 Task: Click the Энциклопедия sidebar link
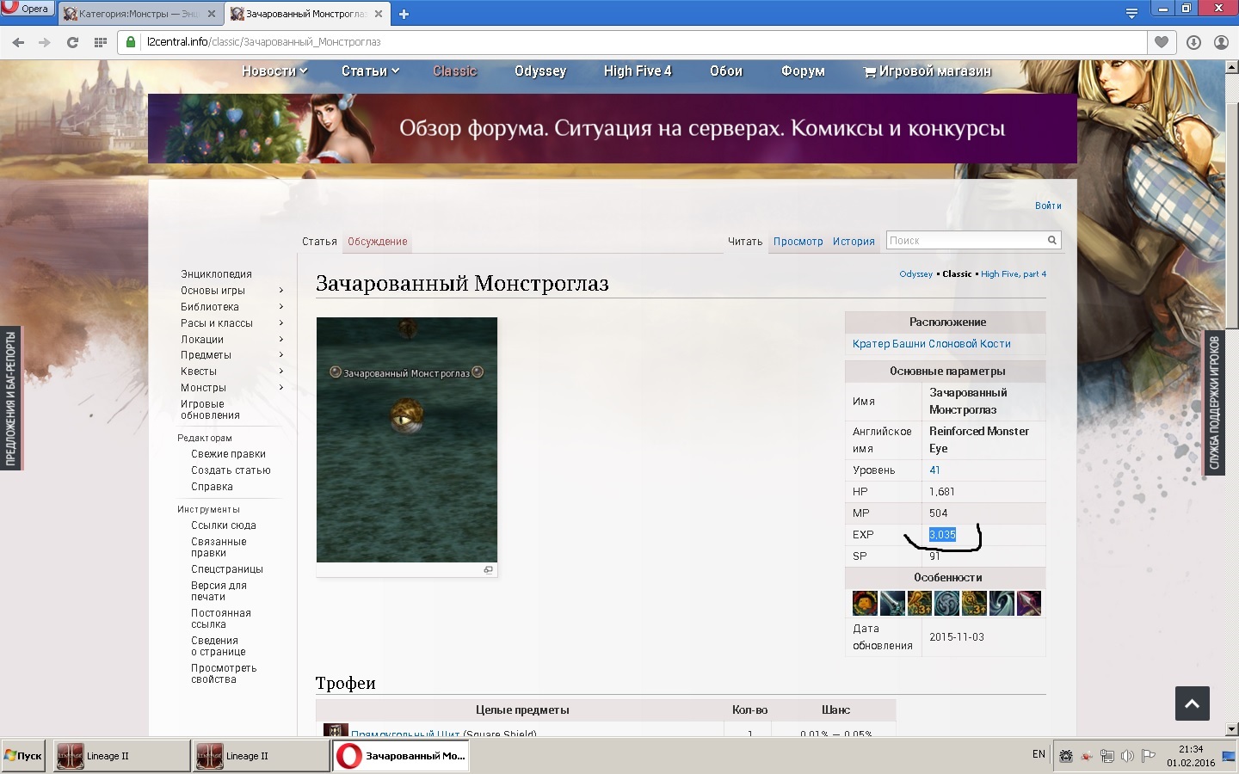pyautogui.click(x=216, y=274)
